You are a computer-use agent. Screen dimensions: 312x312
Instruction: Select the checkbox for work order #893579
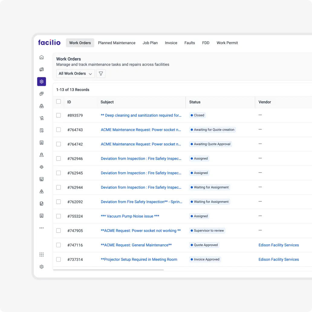pyautogui.click(x=58, y=115)
